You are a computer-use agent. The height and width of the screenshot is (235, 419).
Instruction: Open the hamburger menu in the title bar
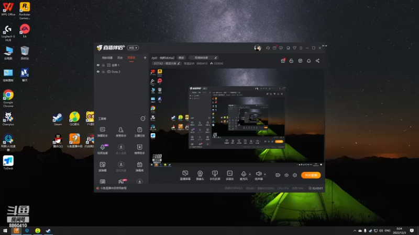pos(301,48)
